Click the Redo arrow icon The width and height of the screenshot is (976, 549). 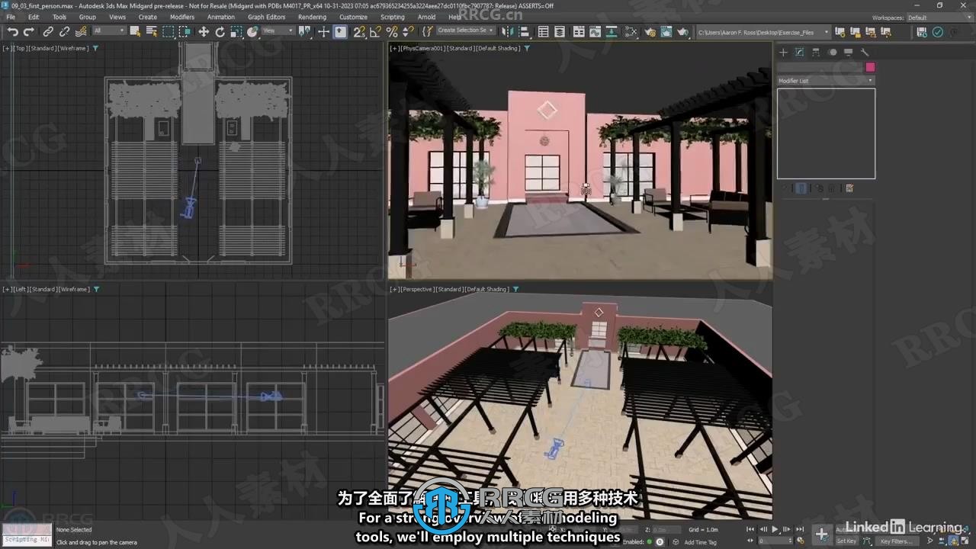[29, 31]
